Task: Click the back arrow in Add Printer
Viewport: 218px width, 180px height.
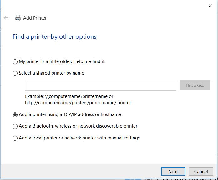Action: [6, 18]
